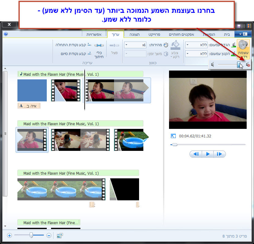Toggle full screen preview icon
254x244 pixels.
[x=173, y=136]
